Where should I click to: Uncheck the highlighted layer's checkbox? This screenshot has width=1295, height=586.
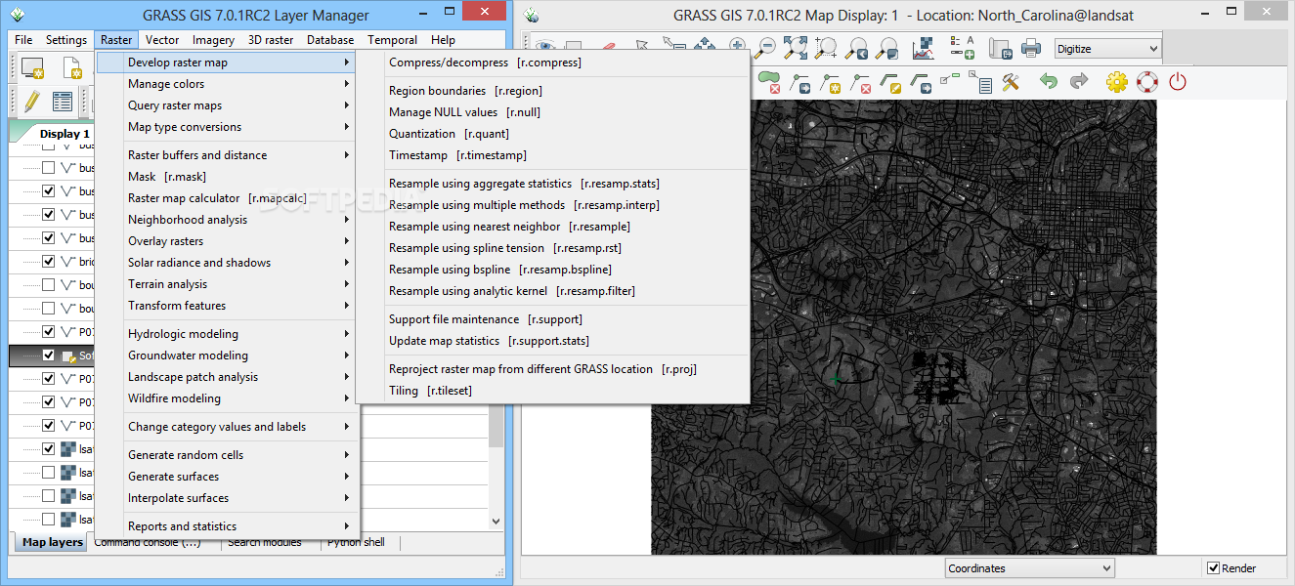point(49,356)
